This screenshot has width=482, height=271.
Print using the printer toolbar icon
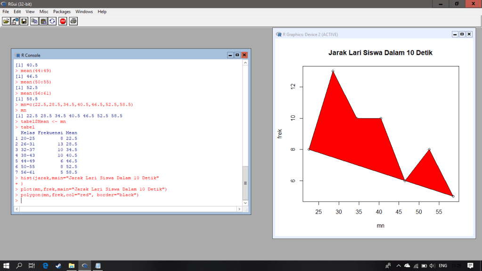pos(74,21)
